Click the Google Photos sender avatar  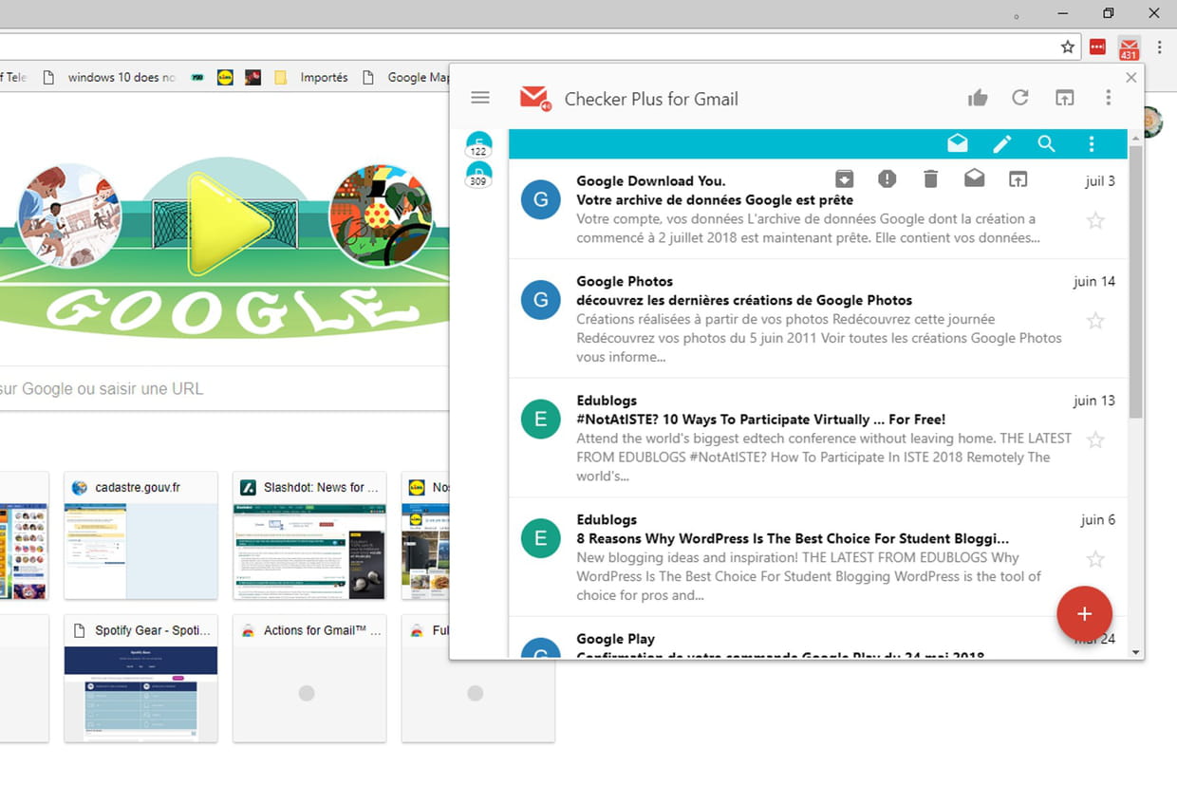coord(541,300)
